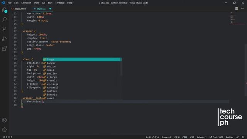Screen dimensions: 247x139
Task: Click UTF-8 encoding in status bar
Action: coord(176,137)
